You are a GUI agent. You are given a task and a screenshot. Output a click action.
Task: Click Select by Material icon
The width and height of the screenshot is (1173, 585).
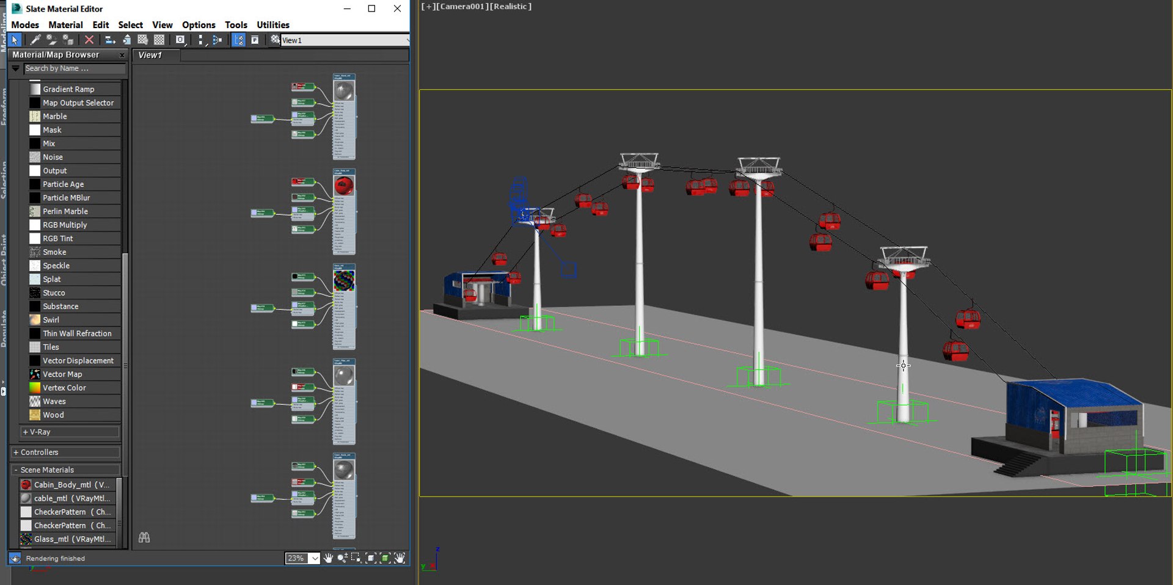click(x=275, y=40)
